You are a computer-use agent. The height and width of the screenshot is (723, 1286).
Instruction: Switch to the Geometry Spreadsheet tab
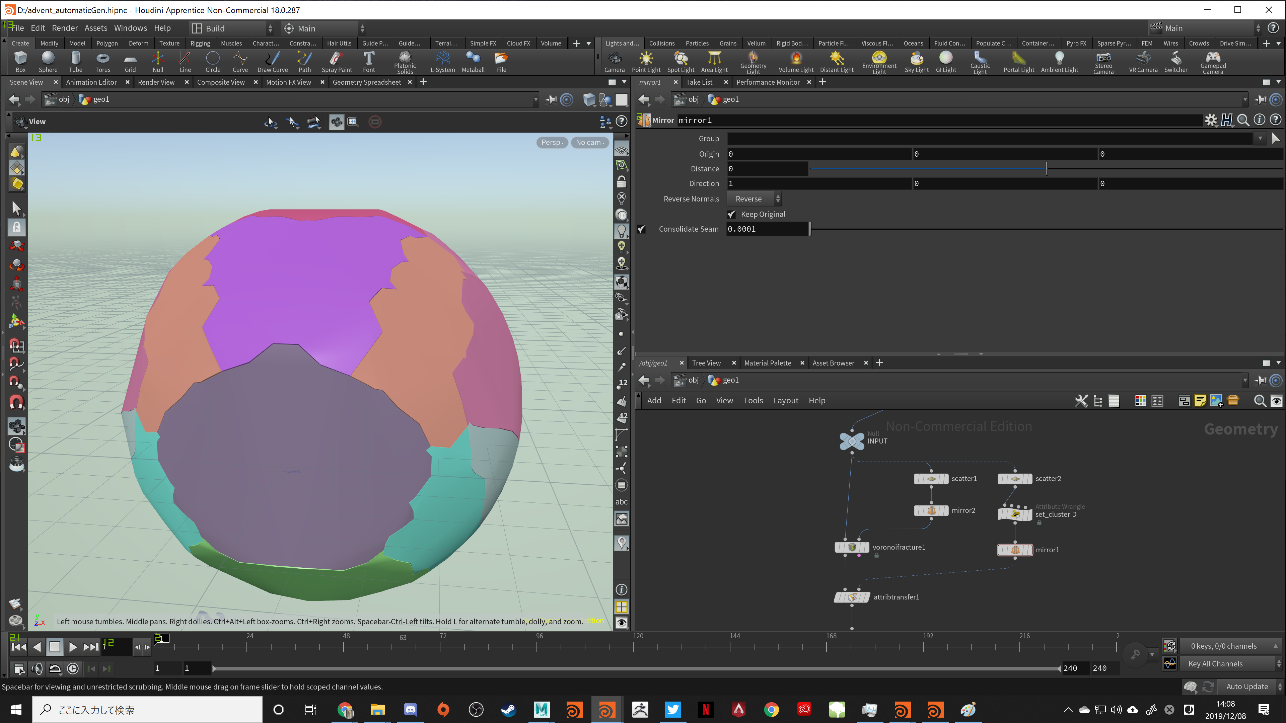[367, 82]
